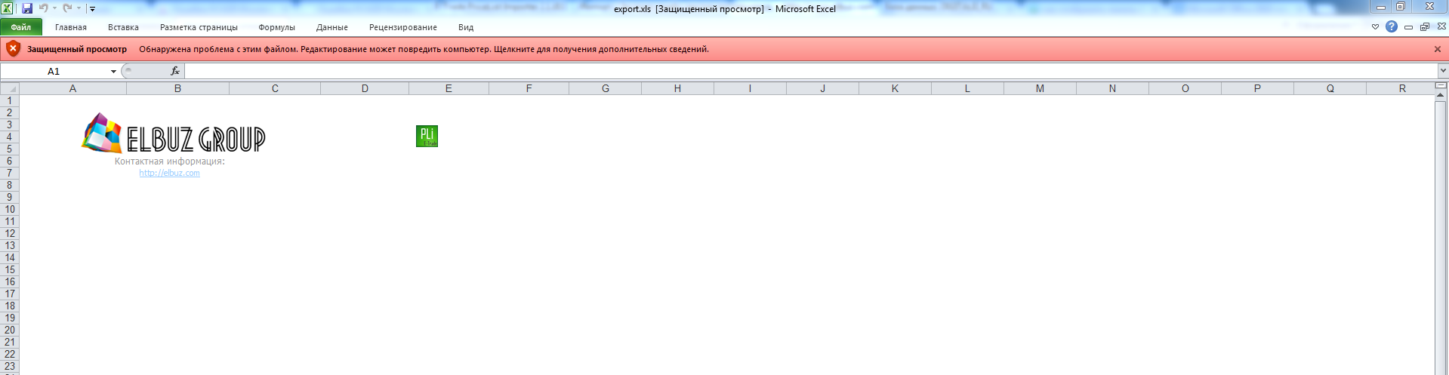The image size is (1449, 375).
Task: Click the green PLI icon image
Action: [427, 136]
